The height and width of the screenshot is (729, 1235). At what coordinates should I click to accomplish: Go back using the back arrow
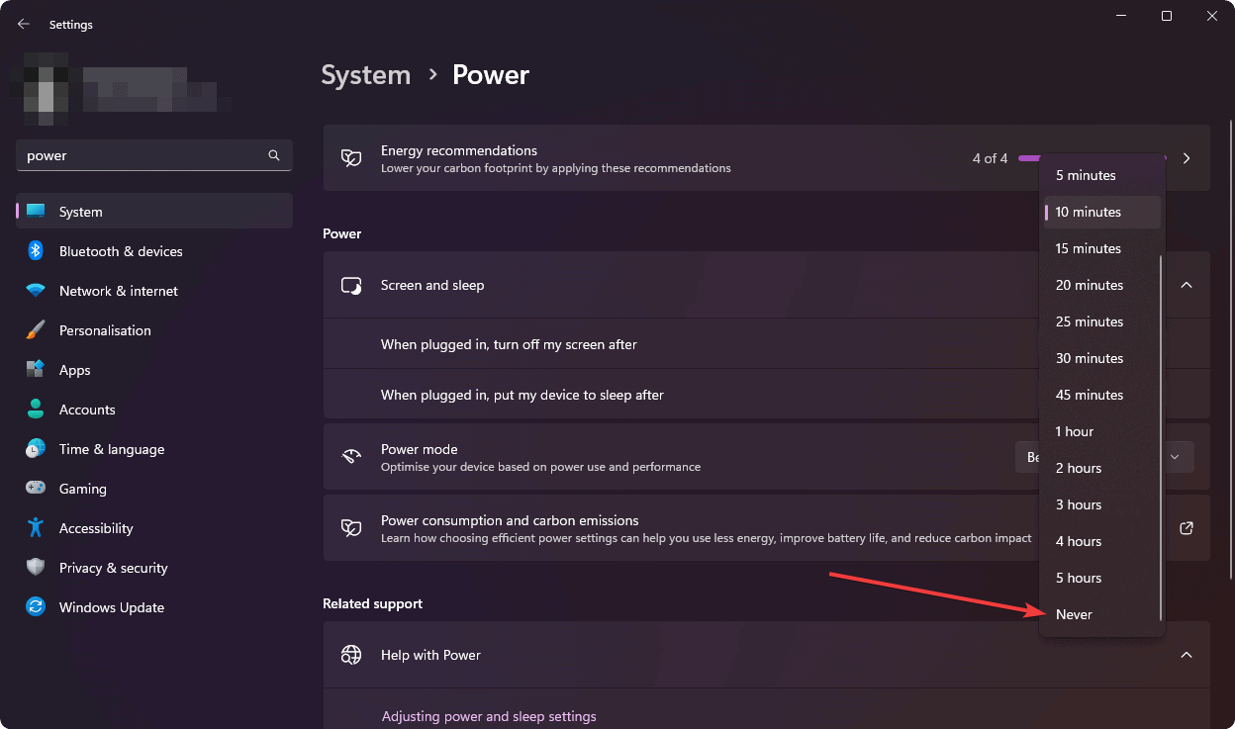(22, 24)
